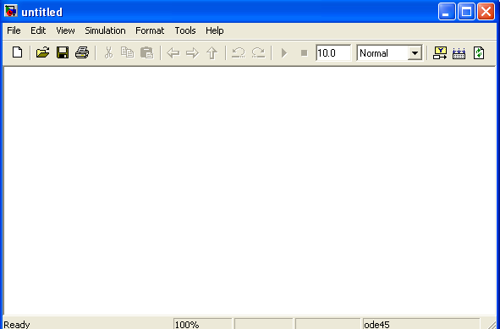Click the ode45 solver status text
500x329 pixels.
tap(377, 325)
